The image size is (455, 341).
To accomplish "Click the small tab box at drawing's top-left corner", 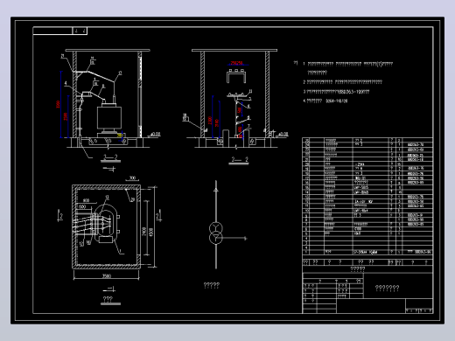I will pos(80,31).
